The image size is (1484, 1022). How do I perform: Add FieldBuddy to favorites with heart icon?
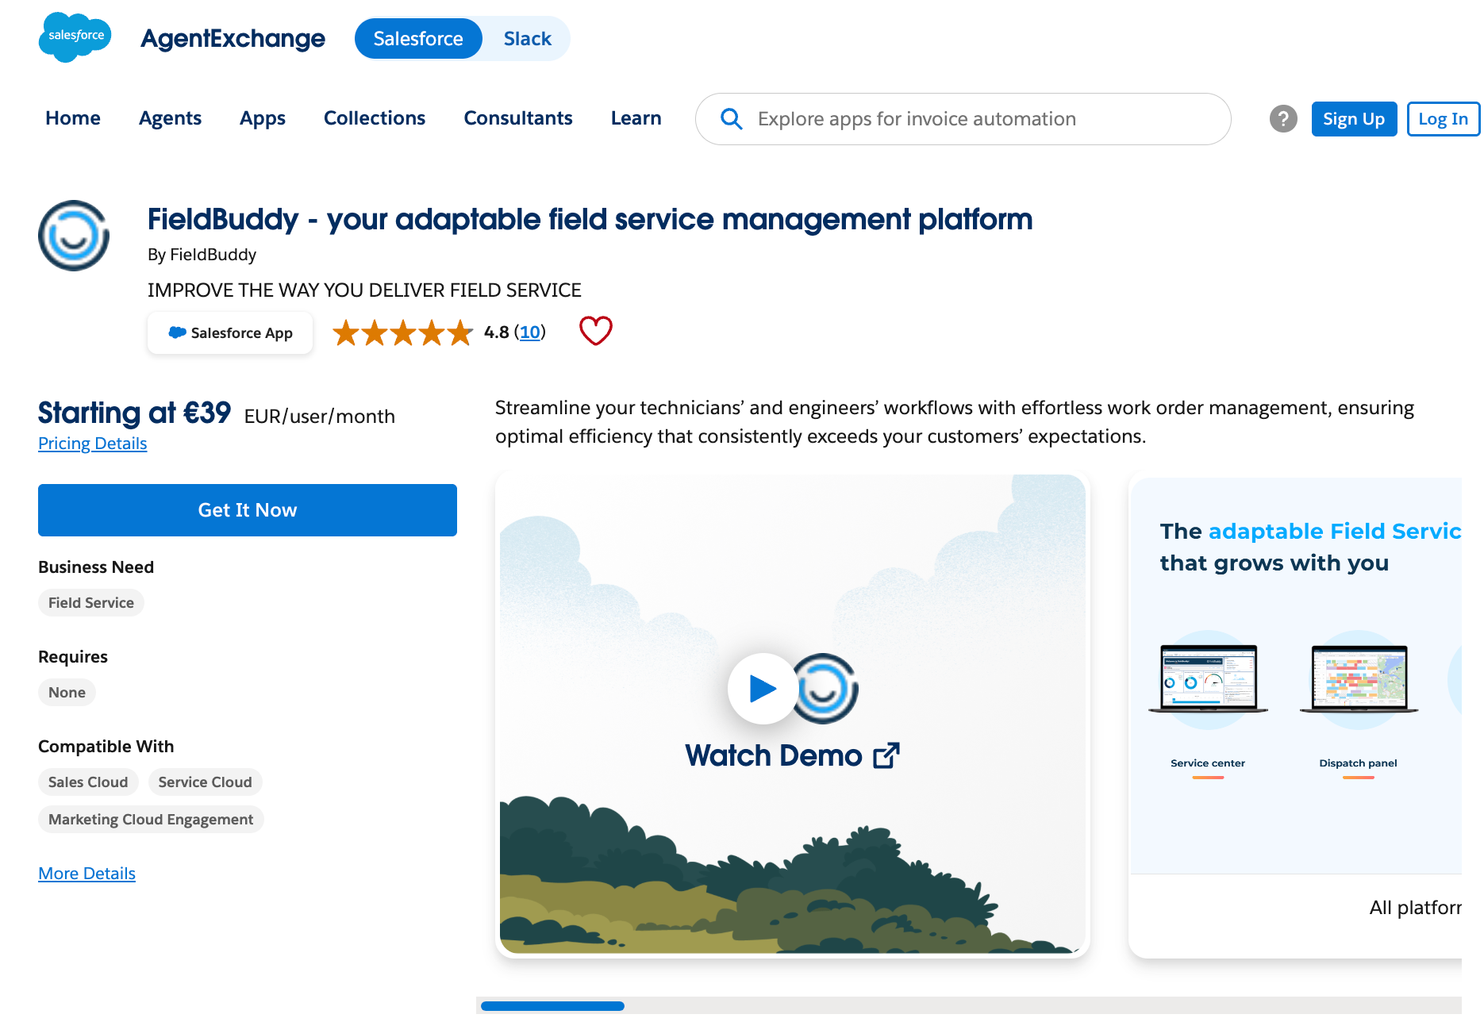point(596,331)
